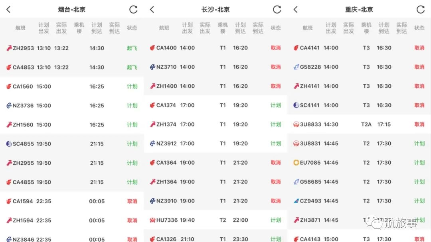
Task: Tap the 乘机楼 column header in 重庆-北京
Action: tap(366, 28)
